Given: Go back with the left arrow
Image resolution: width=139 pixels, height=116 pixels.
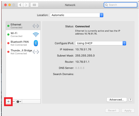Looking at the screenshot, I should pos(20,5).
